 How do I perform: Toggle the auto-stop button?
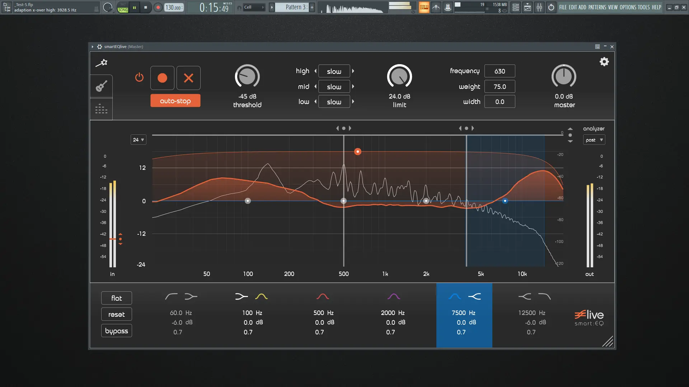[x=175, y=101]
